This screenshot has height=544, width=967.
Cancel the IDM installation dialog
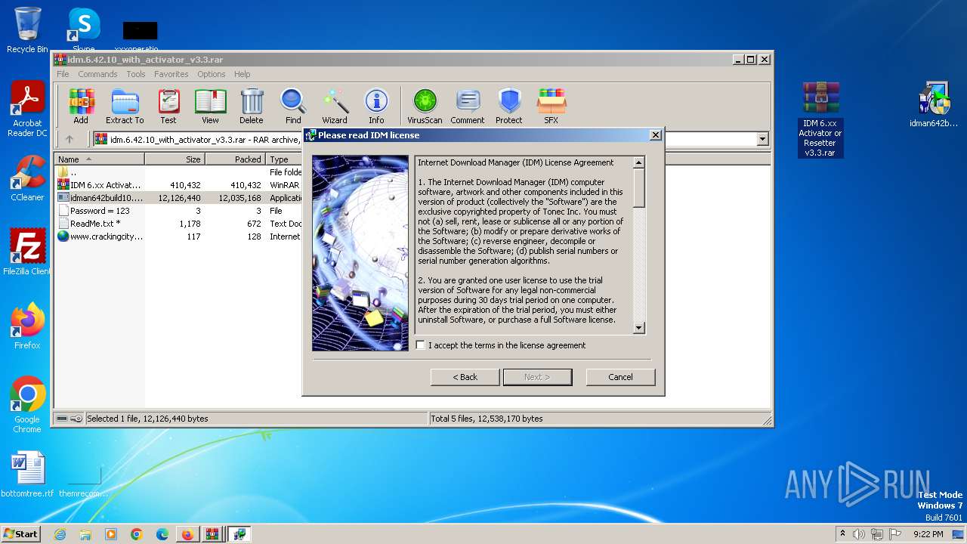pyautogui.click(x=621, y=377)
